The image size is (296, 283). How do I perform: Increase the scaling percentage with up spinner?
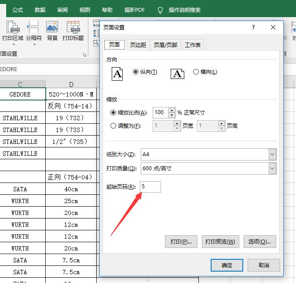click(x=172, y=110)
